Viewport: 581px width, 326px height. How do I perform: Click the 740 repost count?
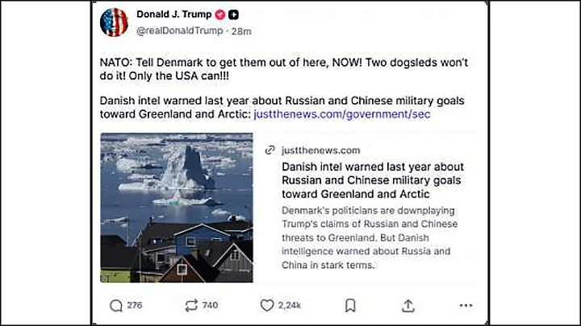tap(211, 306)
